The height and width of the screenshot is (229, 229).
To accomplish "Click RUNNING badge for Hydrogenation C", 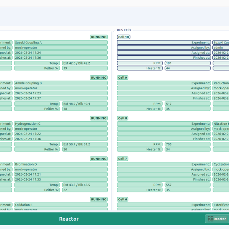I will (98, 118).
